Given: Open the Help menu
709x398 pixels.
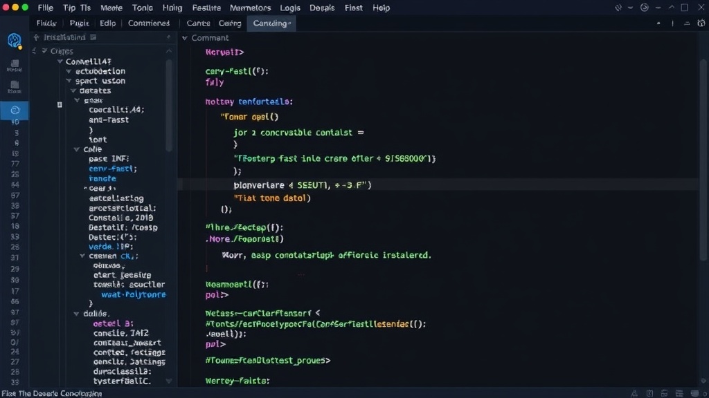Looking at the screenshot, I should tap(382, 8).
